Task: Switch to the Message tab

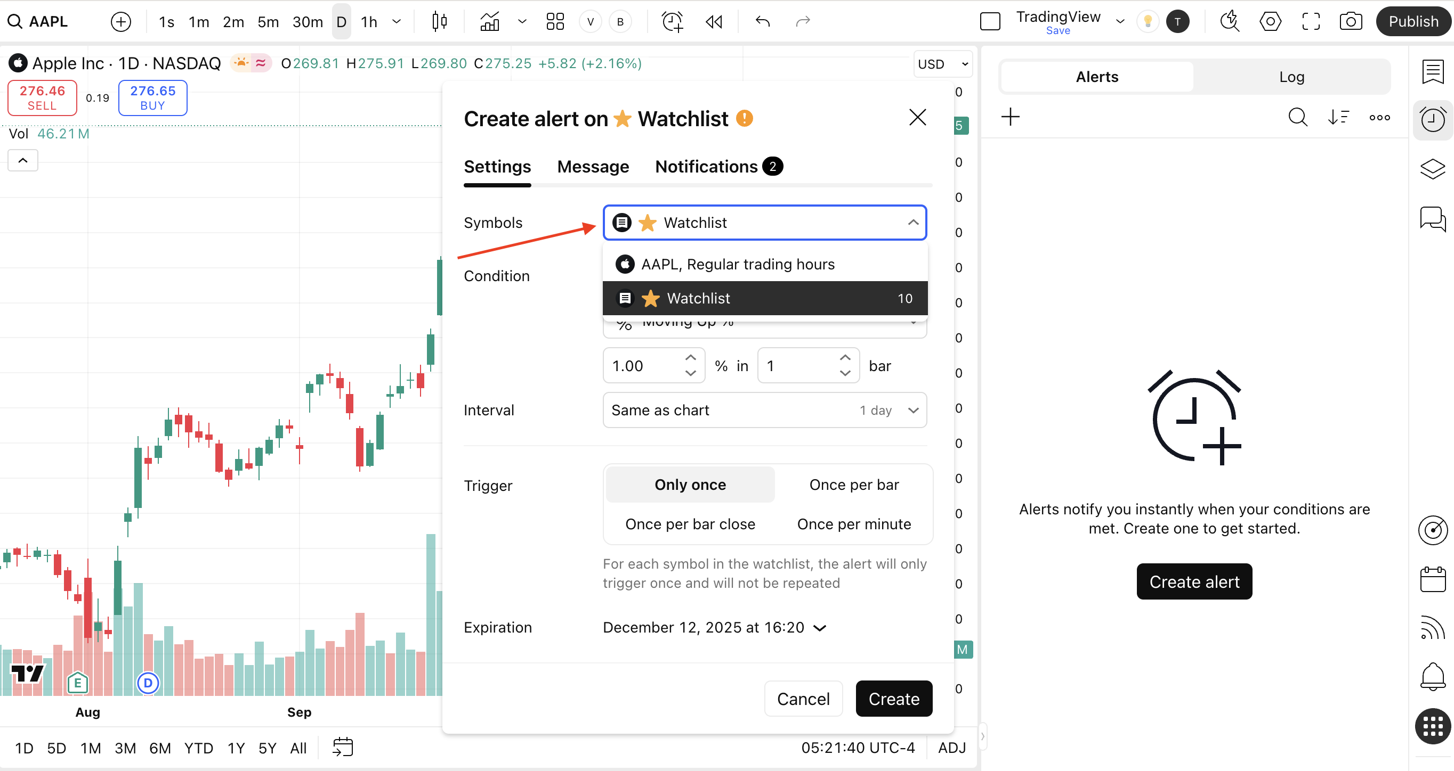Action: pyautogui.click(x=593, y=166)
